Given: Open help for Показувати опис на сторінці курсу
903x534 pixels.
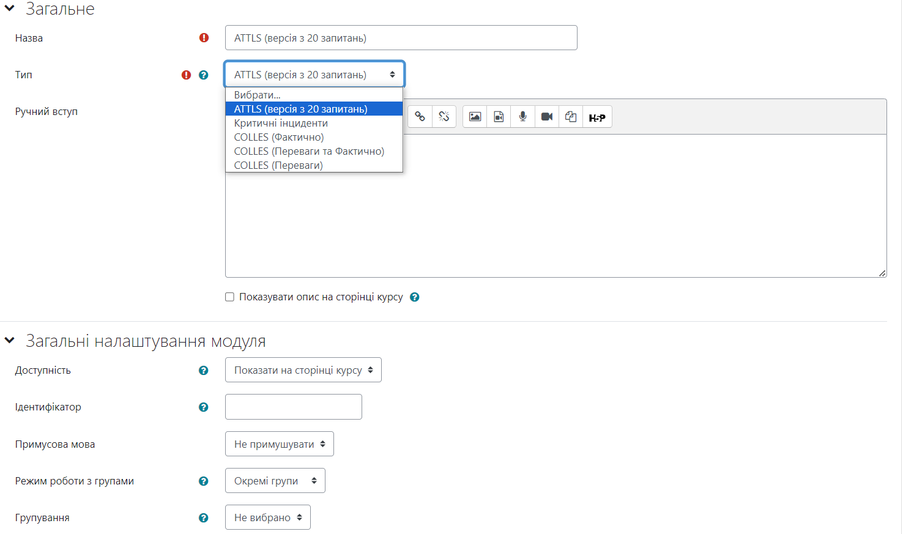Looking at the screenshot, I should click(x=415, y=297).
